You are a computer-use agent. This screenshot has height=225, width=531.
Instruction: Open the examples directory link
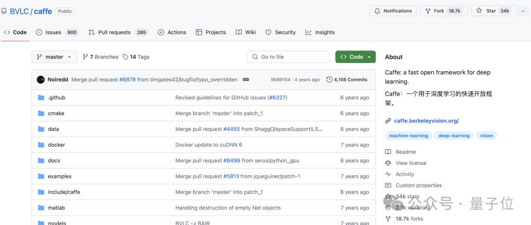59,176
